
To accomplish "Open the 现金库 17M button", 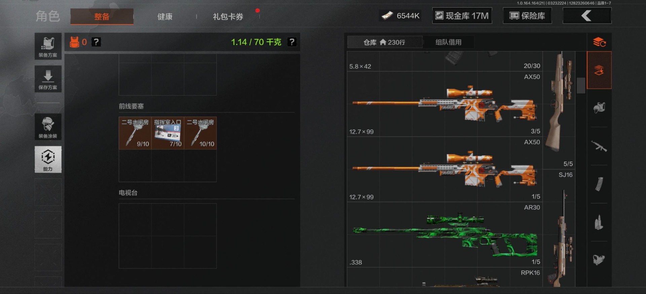I will pos(462,16).
